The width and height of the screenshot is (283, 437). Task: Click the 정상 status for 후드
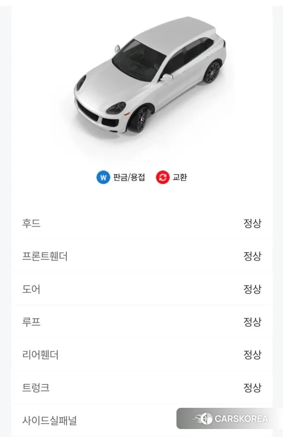pos(252,223)
